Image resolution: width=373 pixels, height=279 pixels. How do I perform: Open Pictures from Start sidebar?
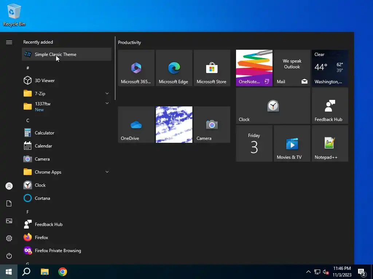coord(9,221)
